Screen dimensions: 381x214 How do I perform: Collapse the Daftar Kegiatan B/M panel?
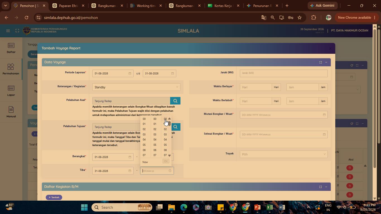pyautogui.click(x=326, y=187)
